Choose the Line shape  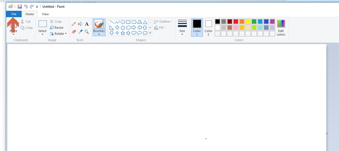click(112, 22)
